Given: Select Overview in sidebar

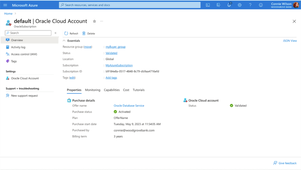Looking at the screenshot, I should [x=30, y=40].
